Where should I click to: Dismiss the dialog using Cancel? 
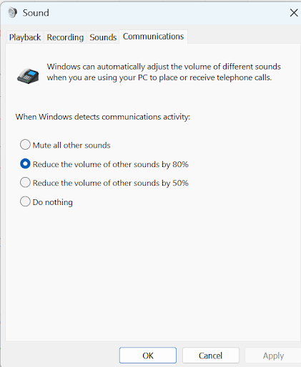211,356
